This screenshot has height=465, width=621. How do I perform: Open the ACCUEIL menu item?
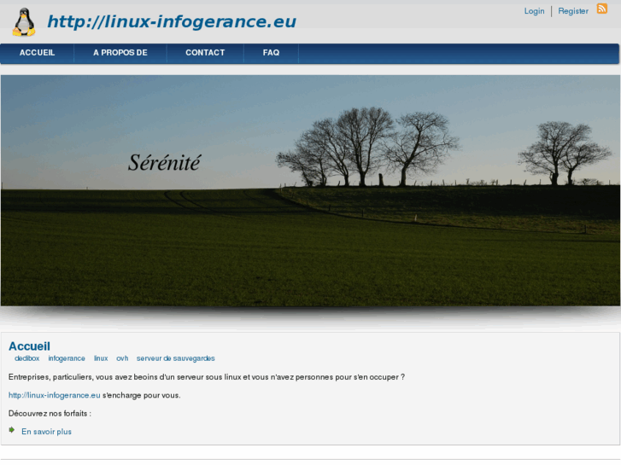[38, 53]
